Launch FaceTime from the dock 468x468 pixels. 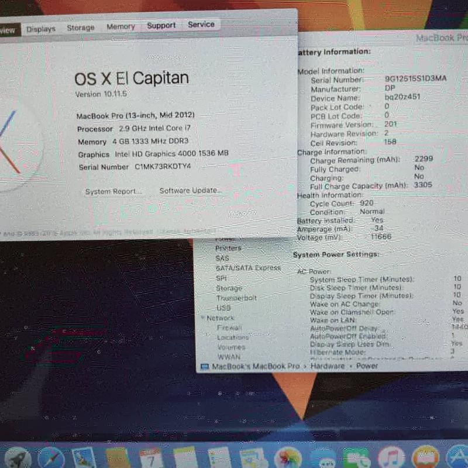pos(357,458)
